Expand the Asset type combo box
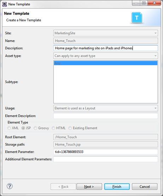The height and width of the screenshot is (196, 163). [106, 56]
